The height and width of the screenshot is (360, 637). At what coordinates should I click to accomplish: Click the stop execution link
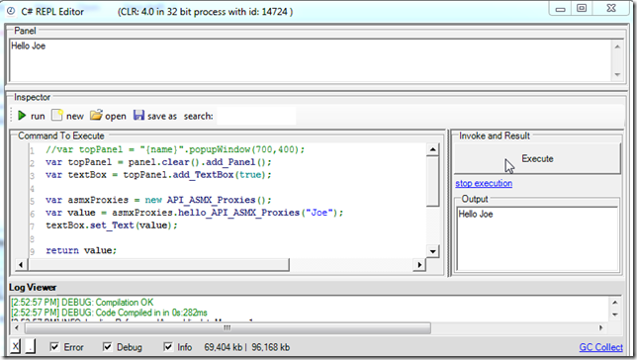484,183
